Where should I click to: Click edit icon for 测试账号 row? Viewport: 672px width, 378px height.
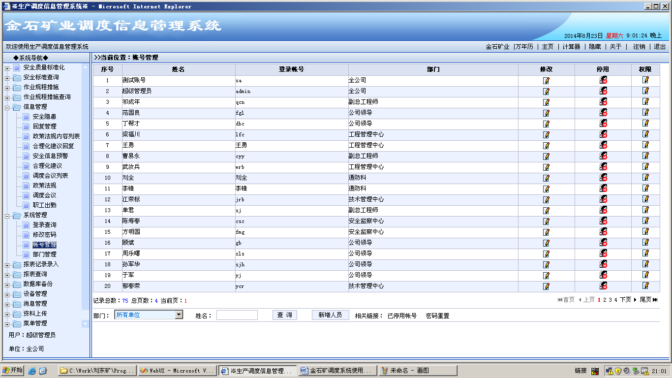tap(546, 80)
